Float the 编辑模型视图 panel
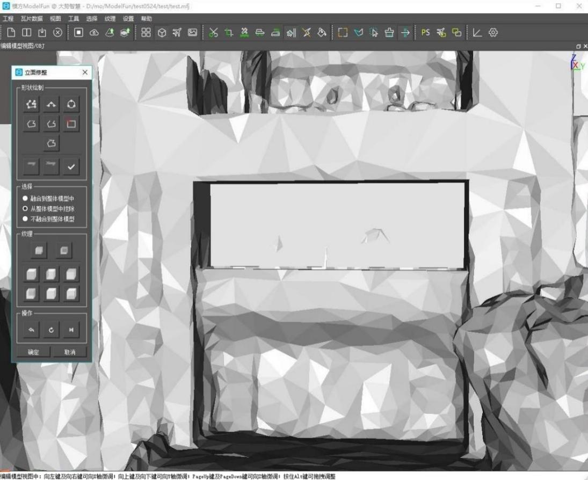 (578, 46)
